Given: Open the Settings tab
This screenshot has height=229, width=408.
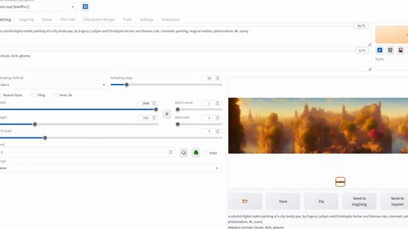Looking at the screenshot, I should (x=147, y=20).
